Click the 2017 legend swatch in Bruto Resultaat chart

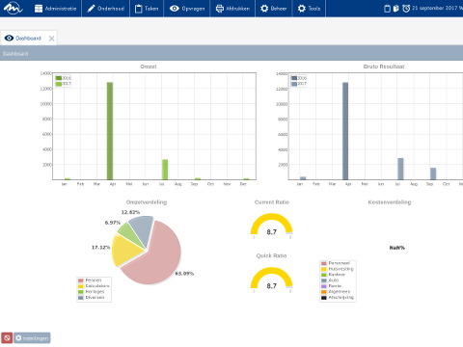pos(294,84)
